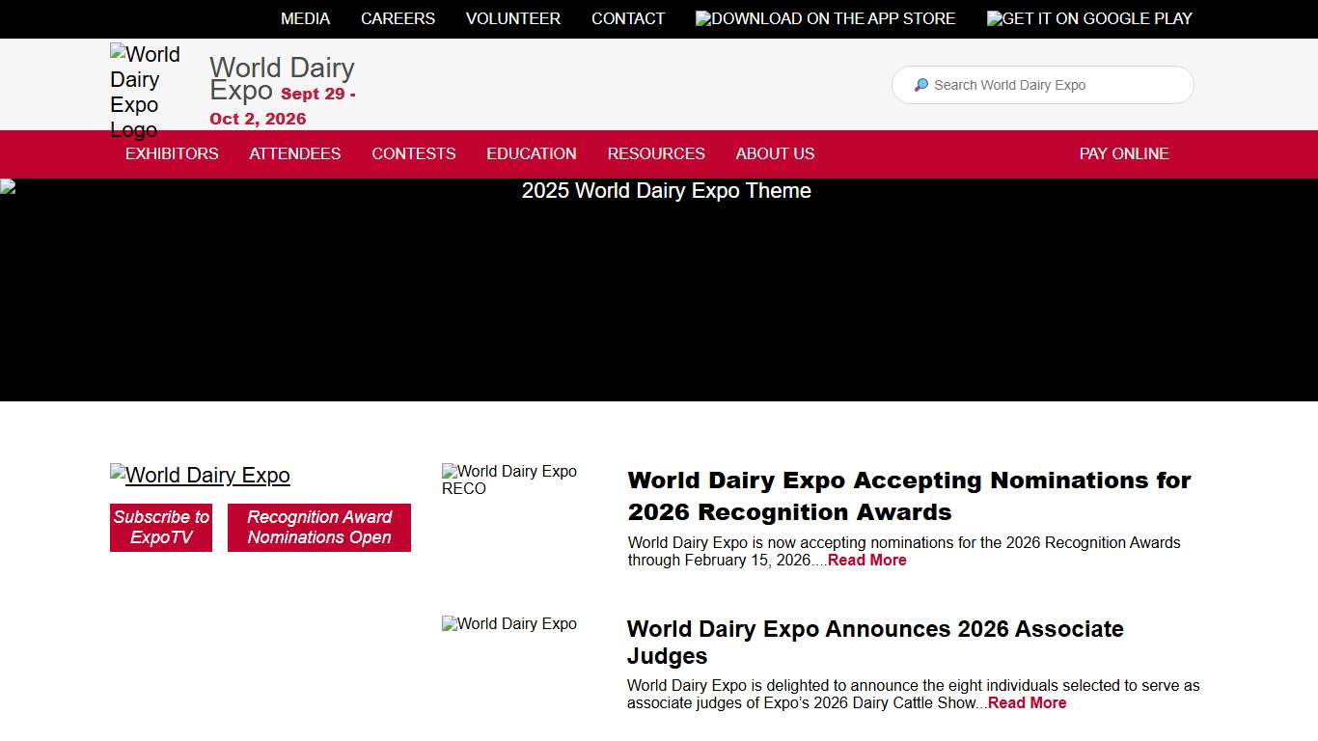Open the CONTESTS menu item

(x=413, y=153)
